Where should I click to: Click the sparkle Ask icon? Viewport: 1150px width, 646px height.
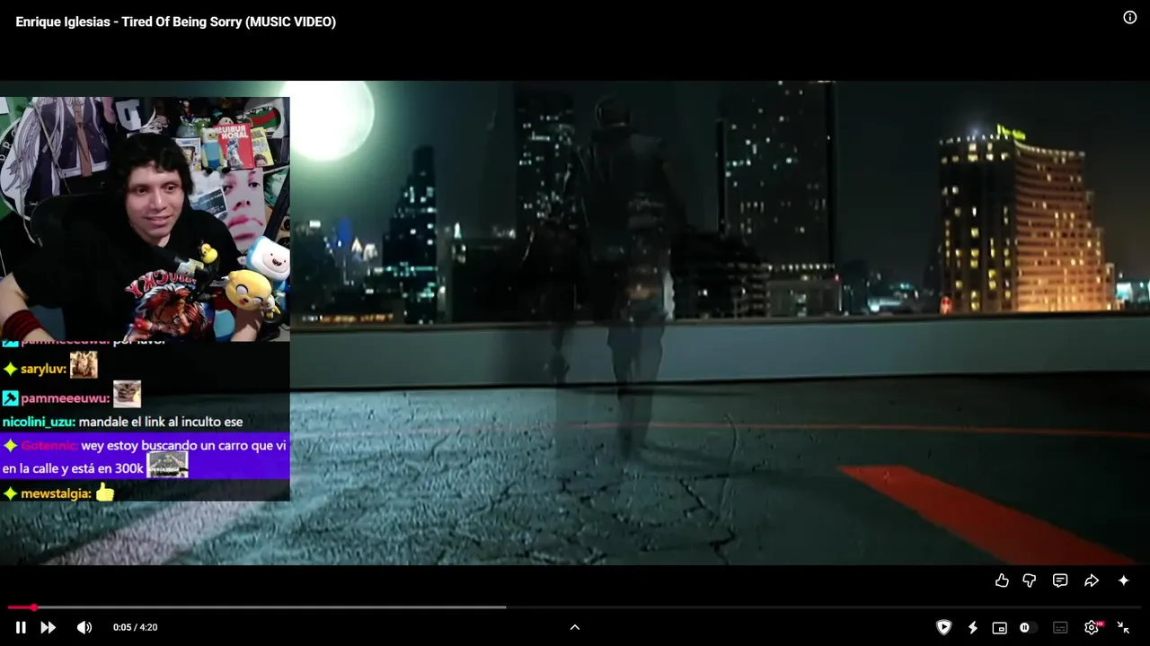pos(1123,581)
